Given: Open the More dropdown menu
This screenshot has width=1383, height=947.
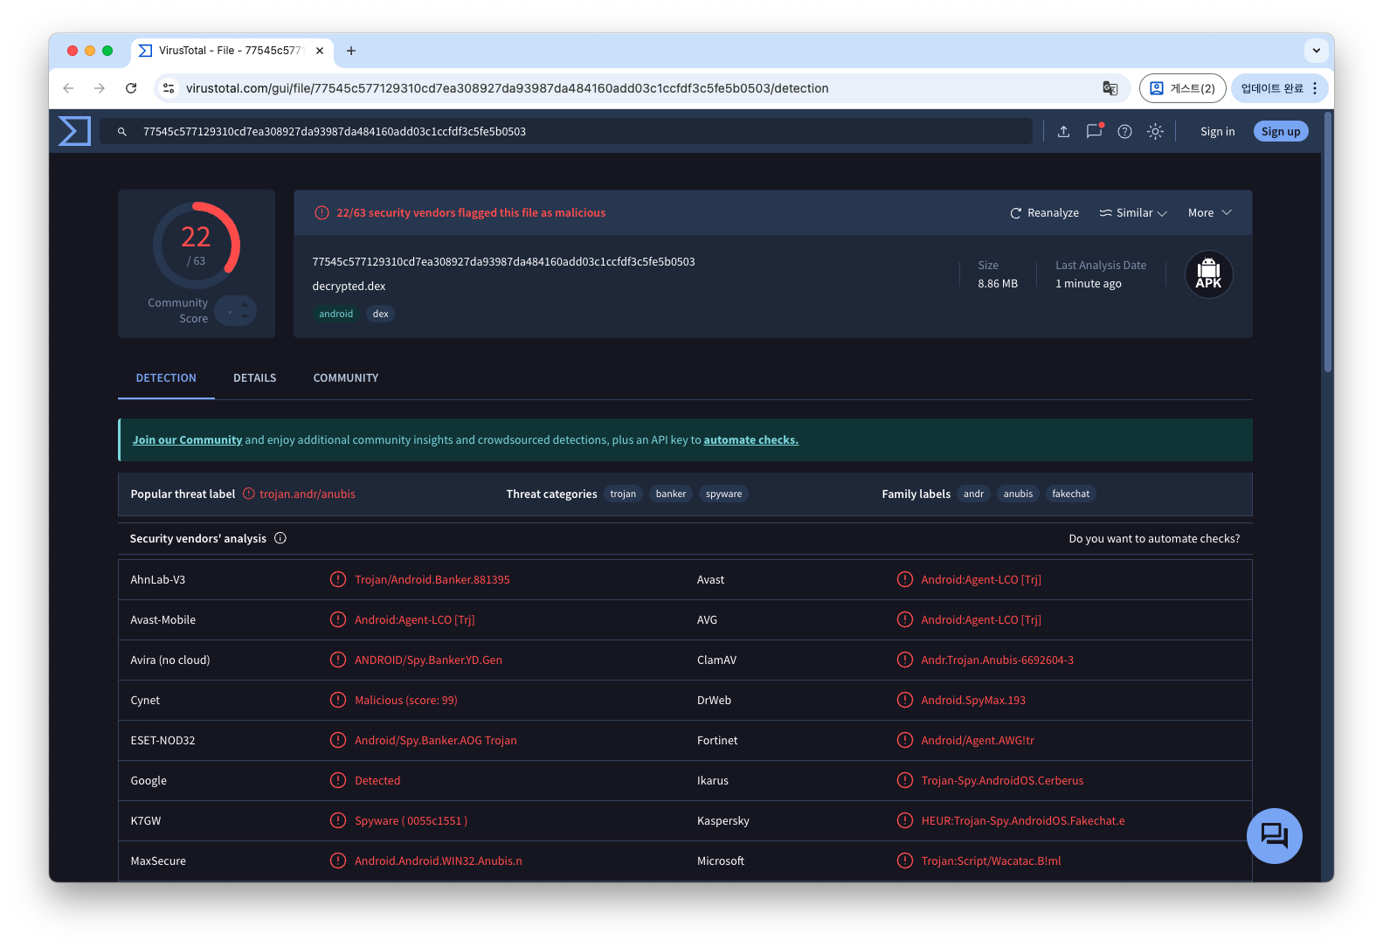Looking at the screenshot, I should (1209, 213).
